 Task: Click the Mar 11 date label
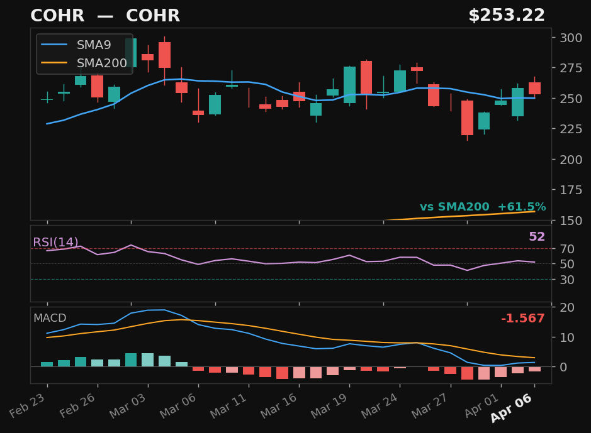pos(230,405)
